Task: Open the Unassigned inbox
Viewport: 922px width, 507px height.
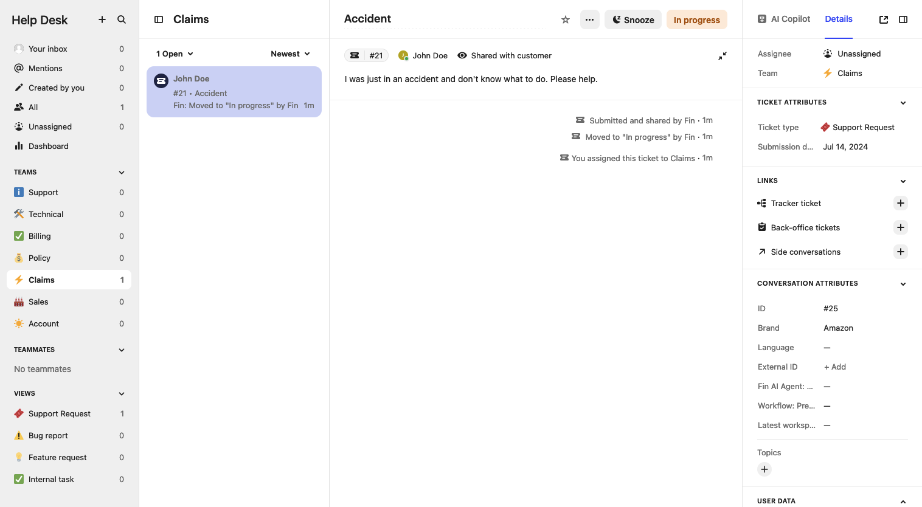Action: [69, 126]
